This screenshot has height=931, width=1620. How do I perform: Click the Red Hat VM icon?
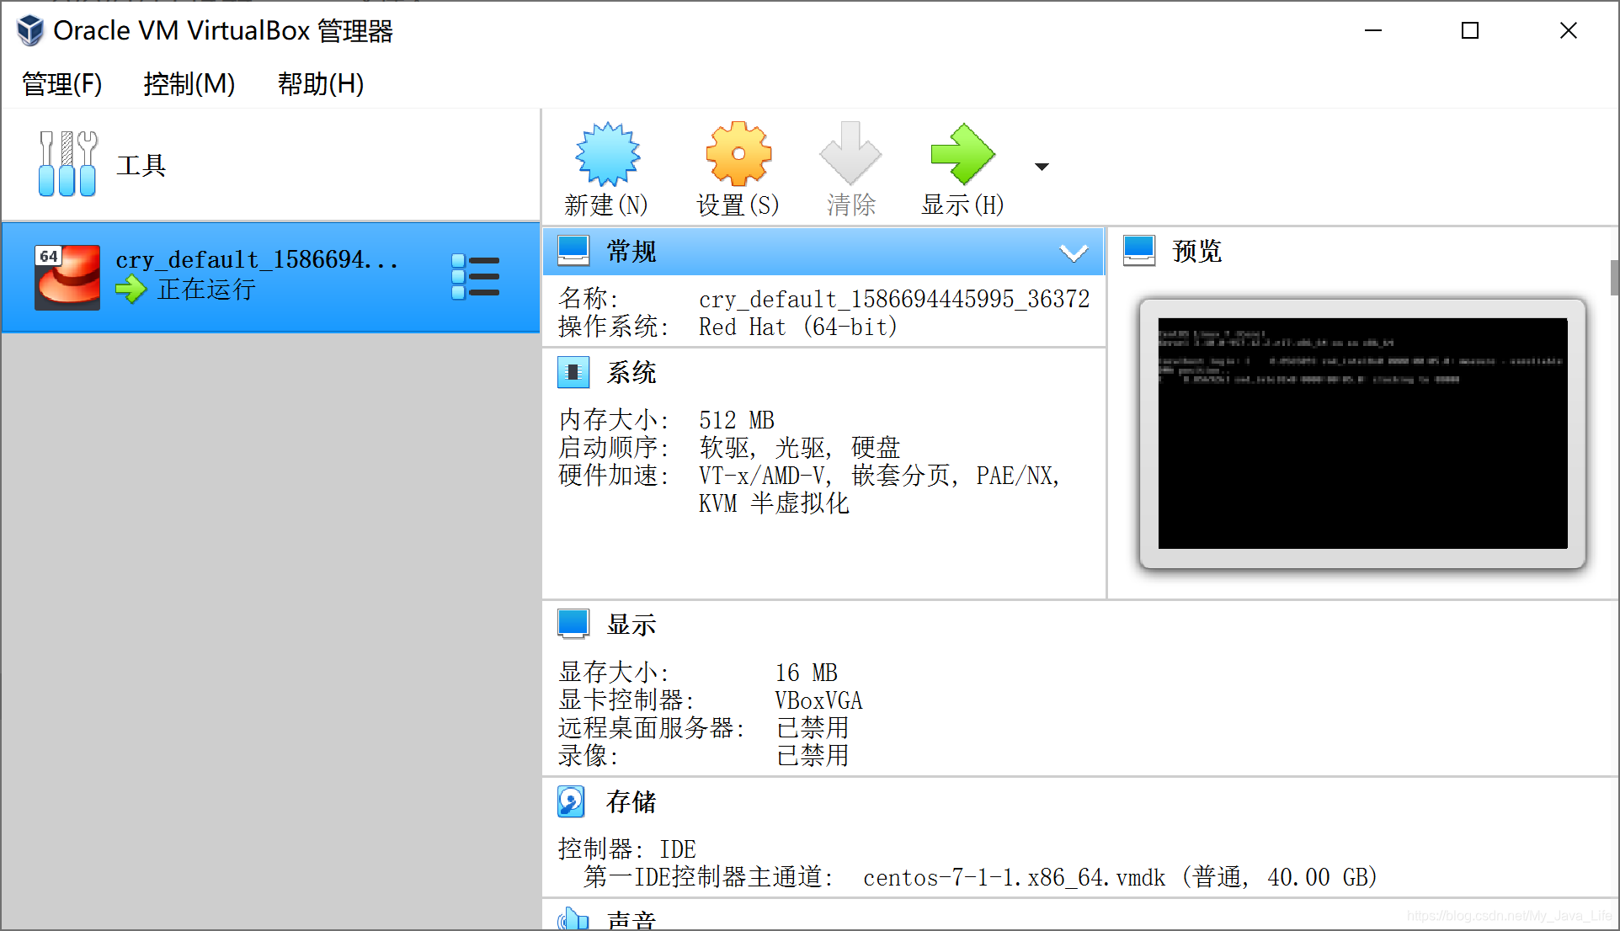(x=67, y=277)
